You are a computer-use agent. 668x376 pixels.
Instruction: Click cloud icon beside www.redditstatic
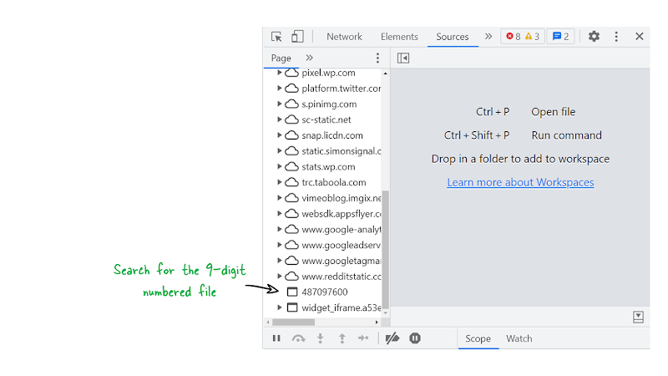point(291,277)
